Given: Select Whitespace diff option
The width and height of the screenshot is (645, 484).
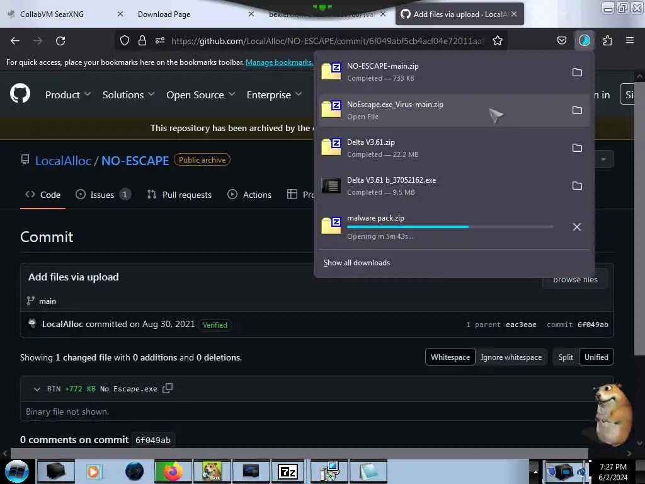Looking at the screenshot, I should [450, 357].
